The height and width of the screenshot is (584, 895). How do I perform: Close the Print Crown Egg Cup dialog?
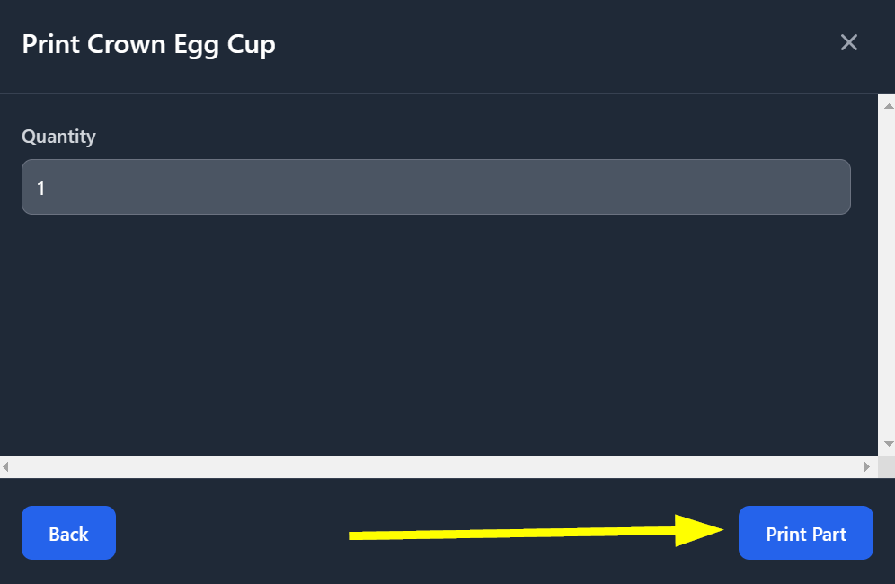click(849, 42)
